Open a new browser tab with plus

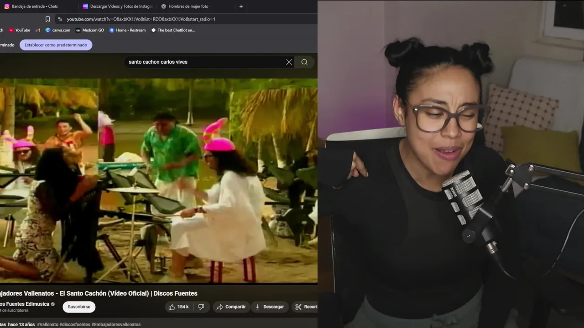[241, 6]
